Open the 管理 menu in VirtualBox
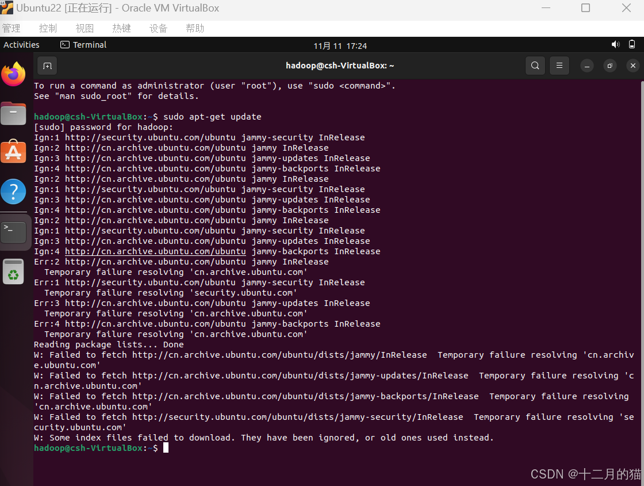This screenshot has width=644, height=486. [x=11, y=28]
